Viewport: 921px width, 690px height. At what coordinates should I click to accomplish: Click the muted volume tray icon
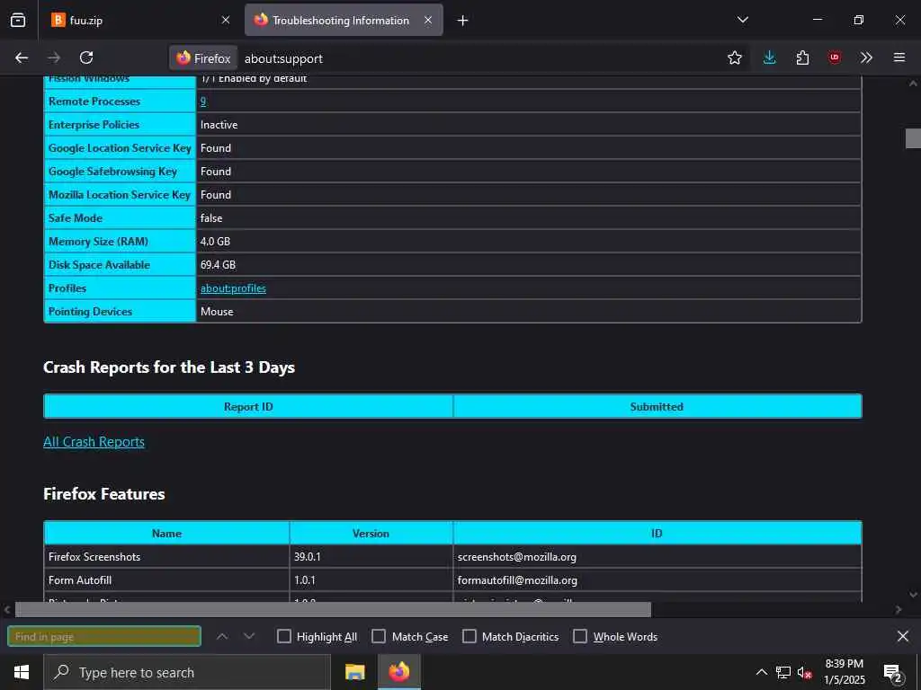coord(804,672)
